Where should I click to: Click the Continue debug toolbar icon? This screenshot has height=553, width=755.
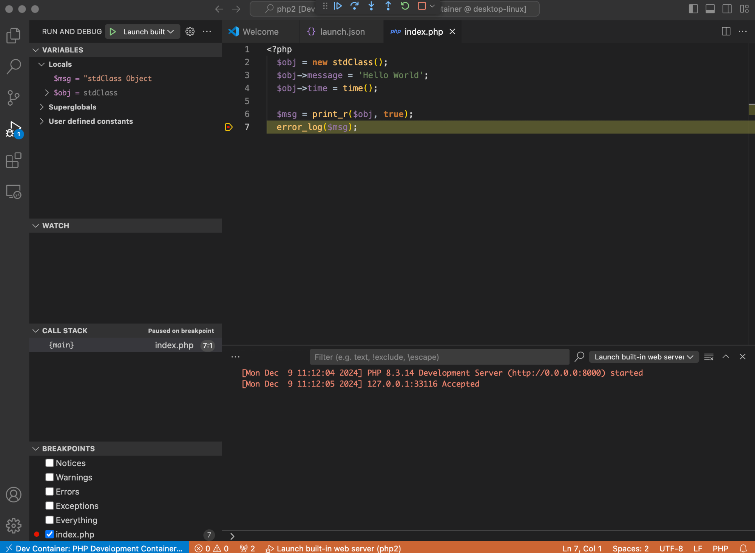pos(338,6)
